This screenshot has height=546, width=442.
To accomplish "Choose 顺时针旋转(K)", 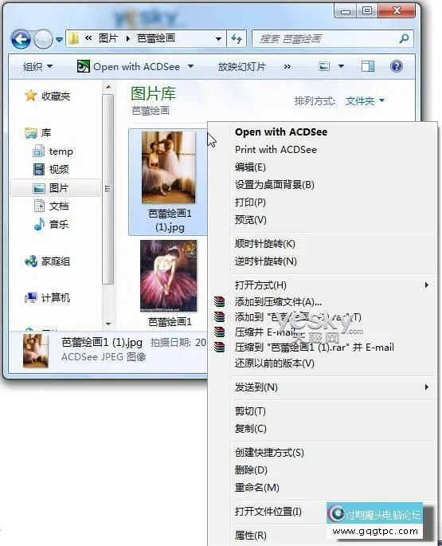I will pos(265,244).
